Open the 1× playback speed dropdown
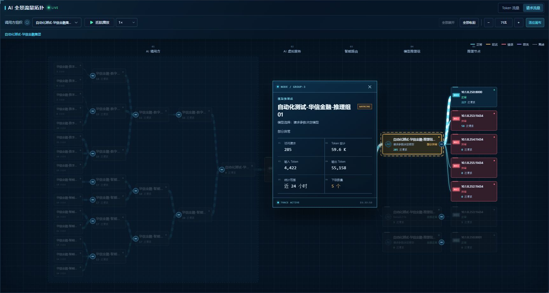The image size is (549, 293). pos(126,22)
